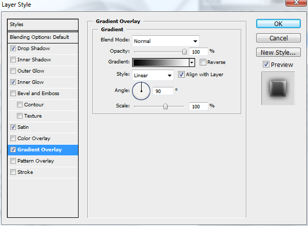The height and width of the screenshot is (226, 308).
Task: Toggle Align with Layer checkbox
Action: [x=181, y=75]
